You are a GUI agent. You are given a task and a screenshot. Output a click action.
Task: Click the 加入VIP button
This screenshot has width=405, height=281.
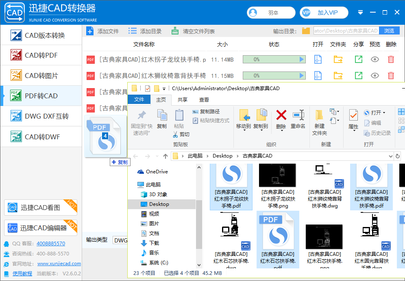[324, 13]
